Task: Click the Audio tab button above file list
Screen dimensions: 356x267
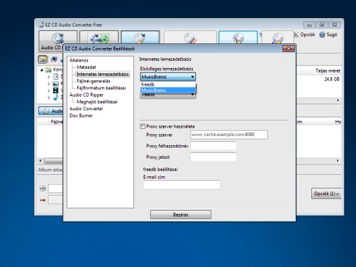Action: pyautogui.click(x=51, y=111)
